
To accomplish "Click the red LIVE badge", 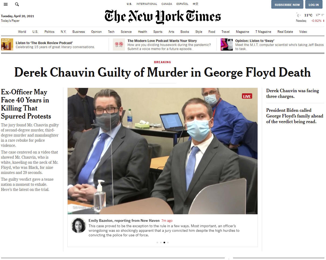I will pos(247,96).
